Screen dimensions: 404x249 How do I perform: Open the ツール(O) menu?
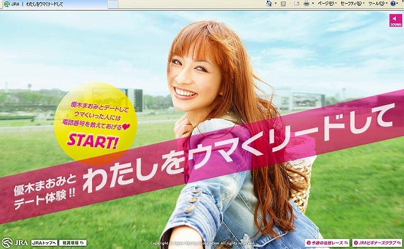pos(378,4)
